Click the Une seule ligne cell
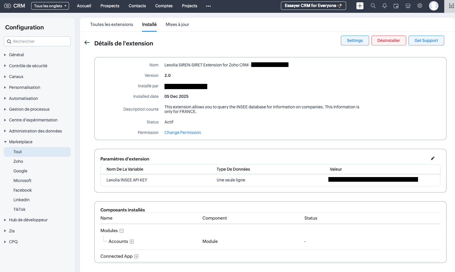The image size is (455, 272). click(231, 180)
